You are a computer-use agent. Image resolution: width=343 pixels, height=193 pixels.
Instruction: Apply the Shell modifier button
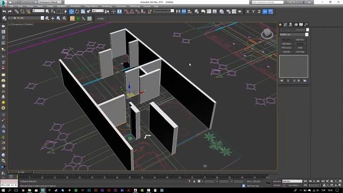[x=300, y=48]
